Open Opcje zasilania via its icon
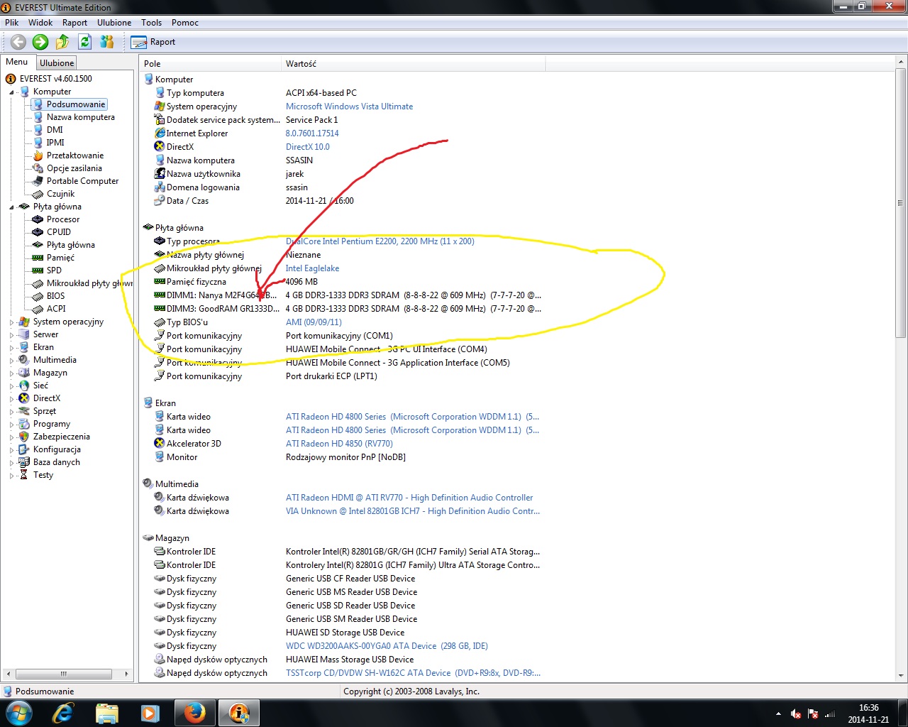The image size is (908, 727). (38, 168)
